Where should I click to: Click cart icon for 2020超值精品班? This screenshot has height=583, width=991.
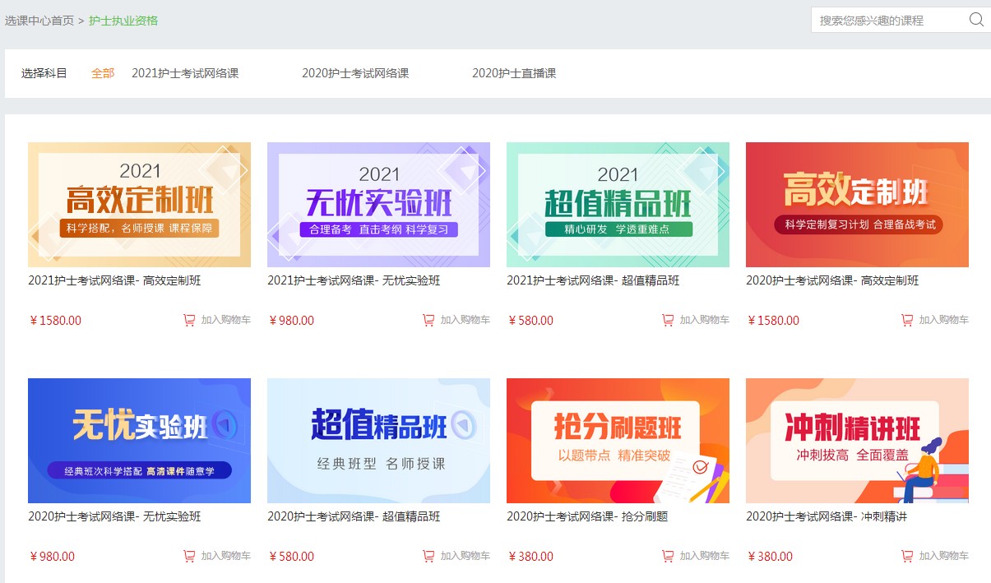tap(428, 556)
